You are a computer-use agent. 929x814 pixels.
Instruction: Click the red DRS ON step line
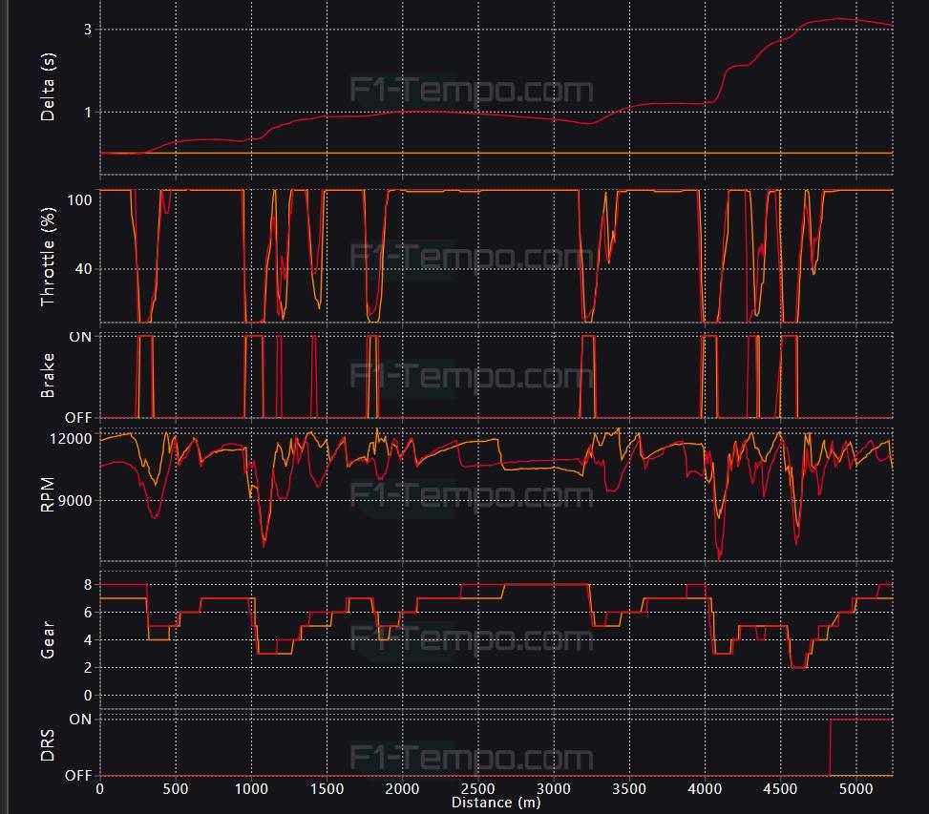coord(861,720)
